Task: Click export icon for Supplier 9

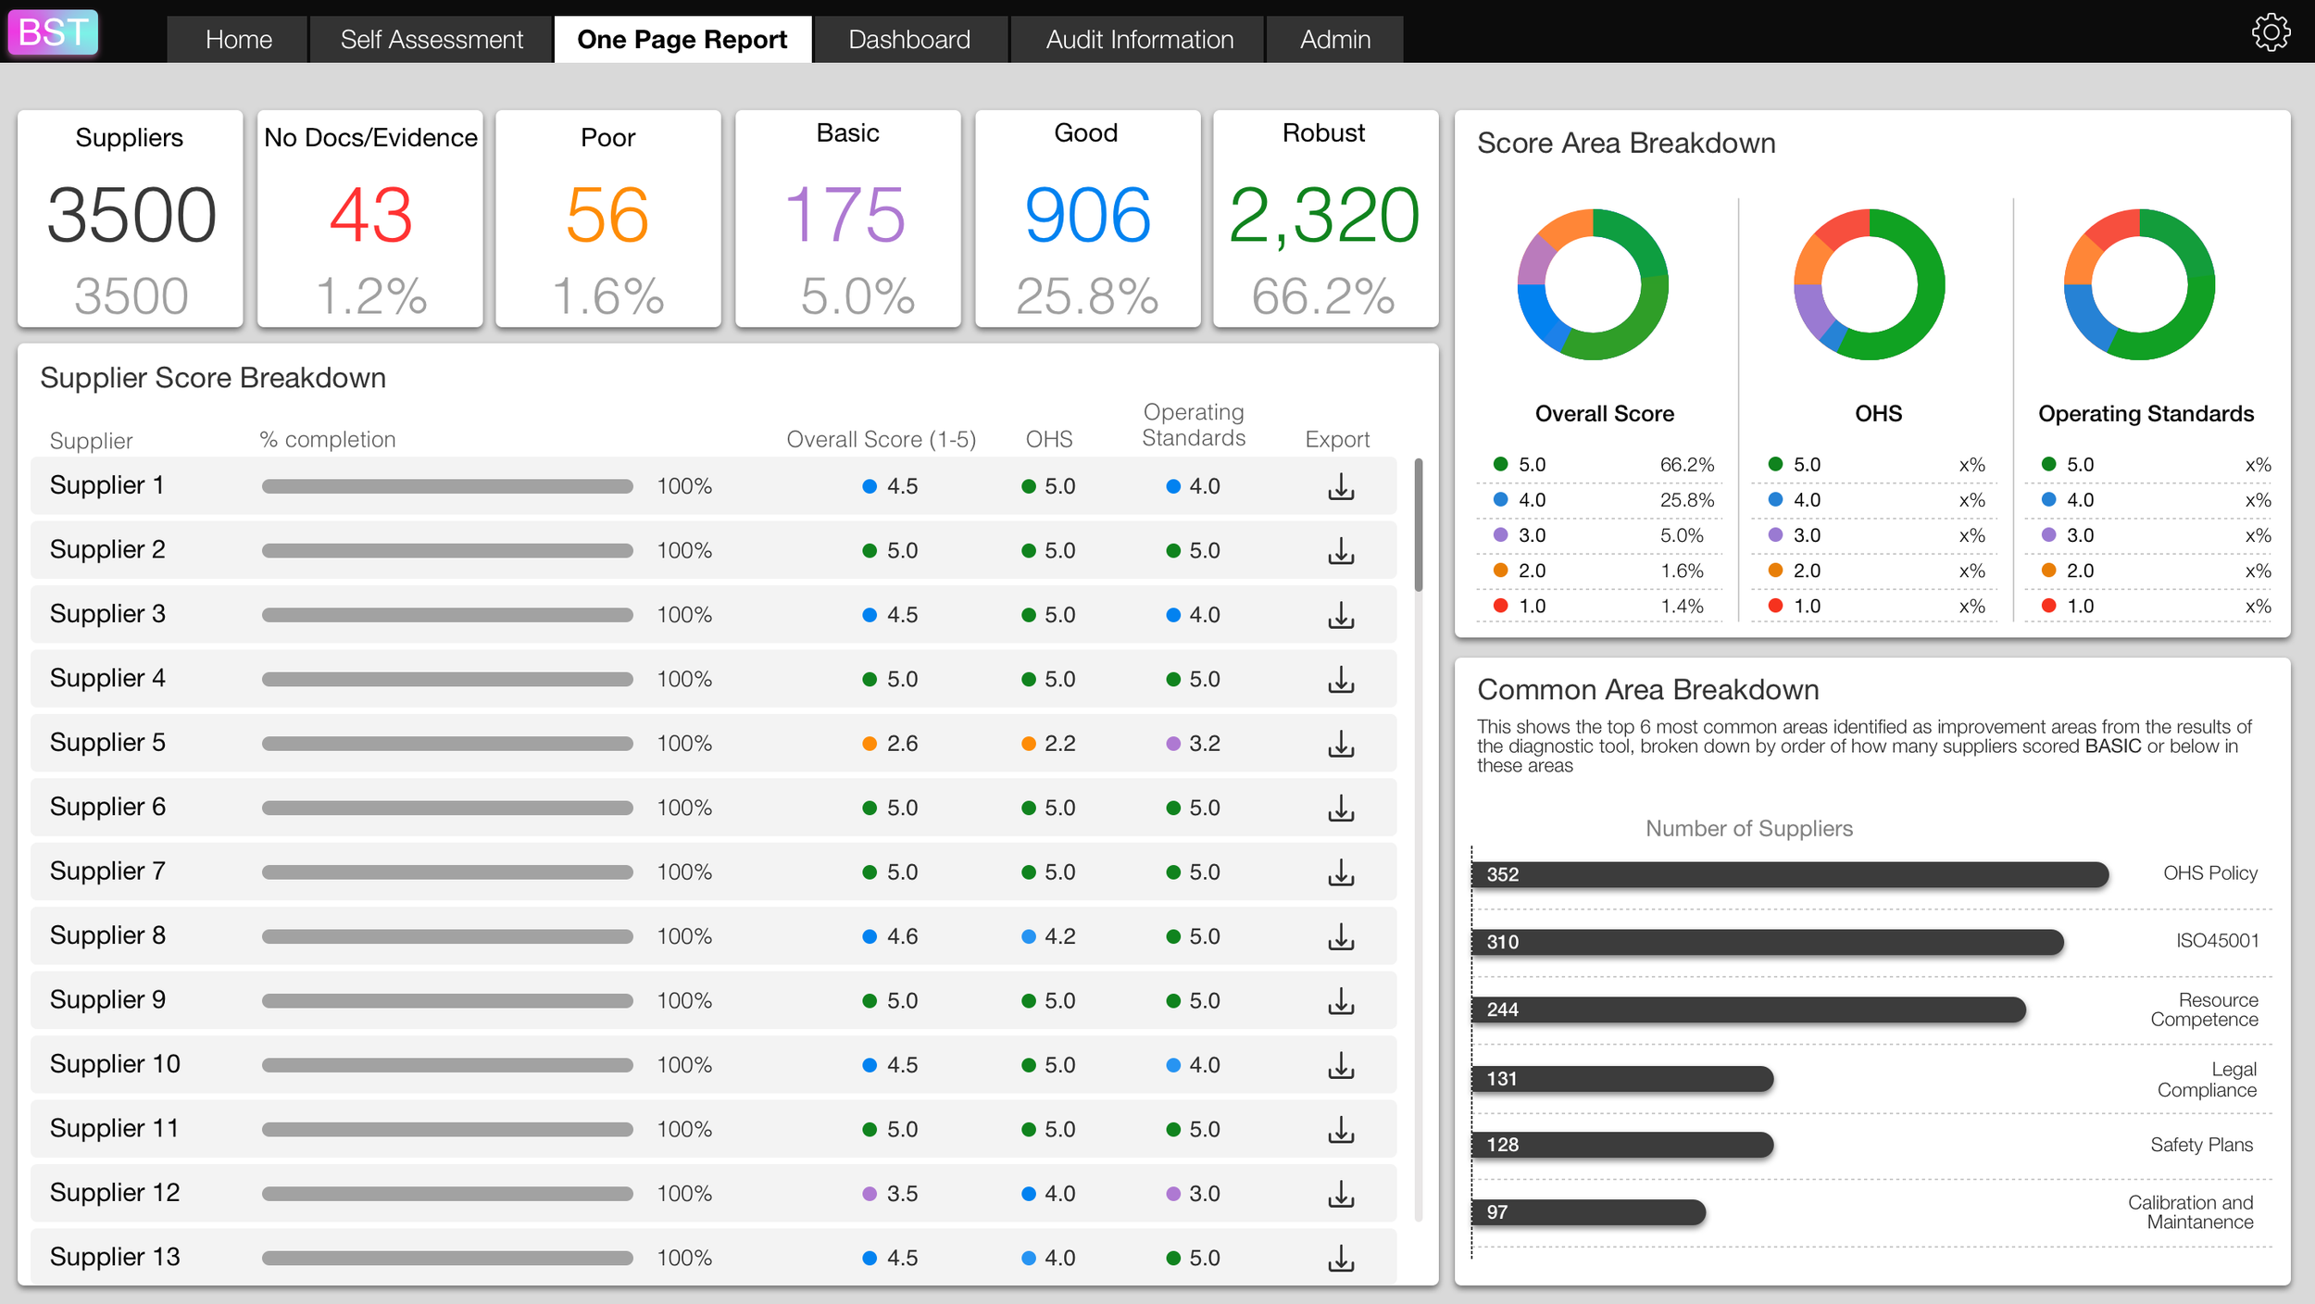Action: click(1341, 1001)
